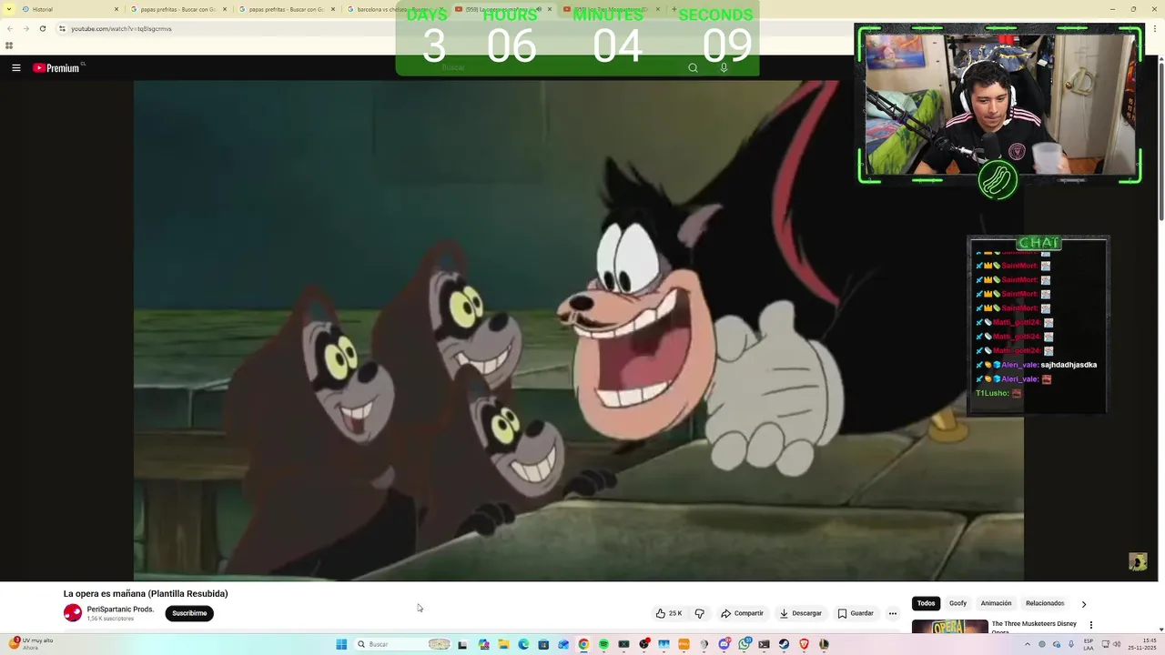Go back in browser navigation
The height and width of the screenshot is (655, 1165).
(x=10, y=28)
